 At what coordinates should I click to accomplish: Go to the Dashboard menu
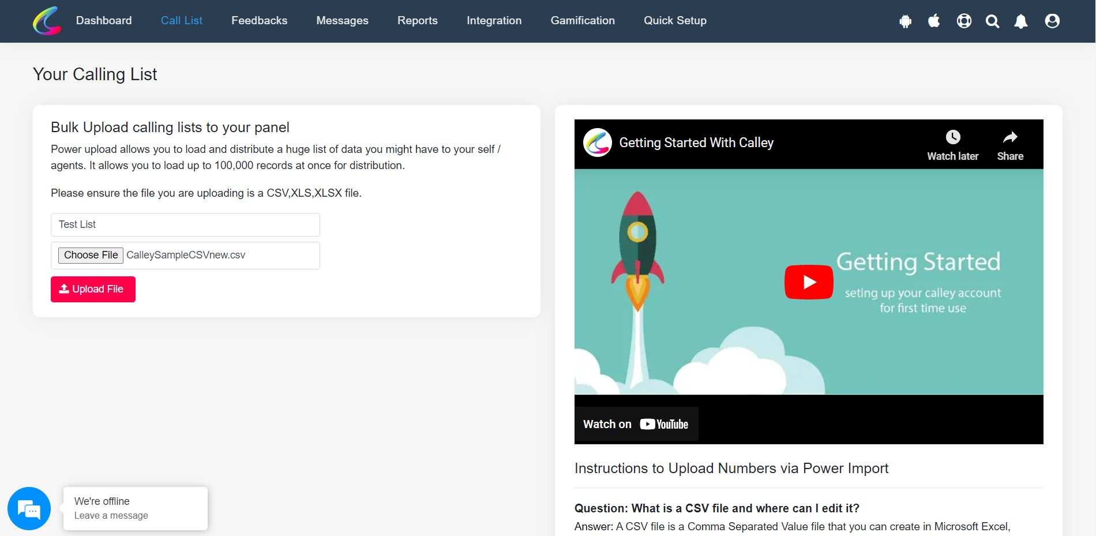104,21
